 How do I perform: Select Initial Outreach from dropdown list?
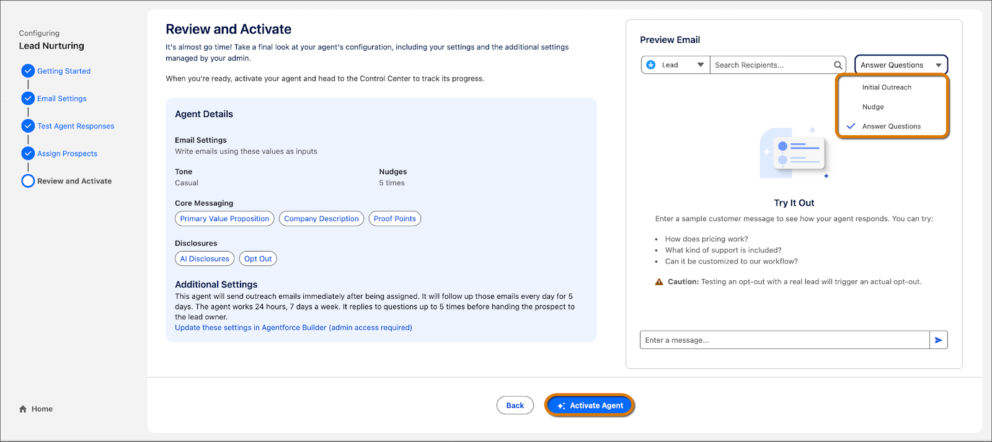point(887,87)
